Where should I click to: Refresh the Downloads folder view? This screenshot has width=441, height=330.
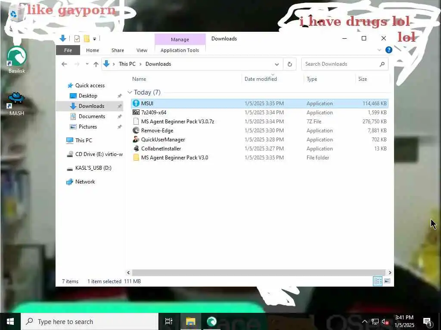290,64
